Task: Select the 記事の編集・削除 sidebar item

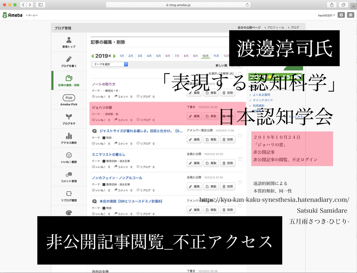Action: coord(69,80)
